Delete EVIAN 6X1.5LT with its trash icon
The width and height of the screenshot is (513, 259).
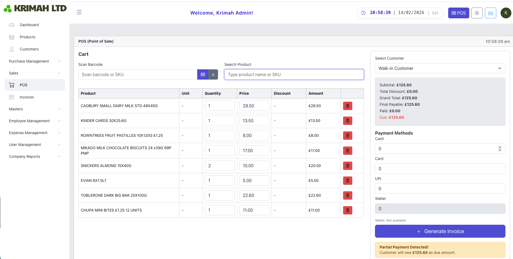pyautogui.click(x=347, y=180)
